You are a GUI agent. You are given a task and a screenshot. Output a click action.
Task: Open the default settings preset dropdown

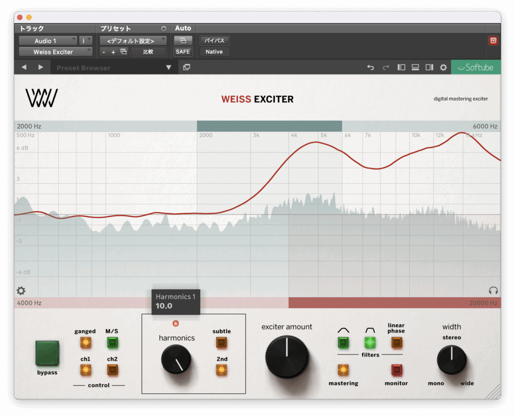[133, 41]
